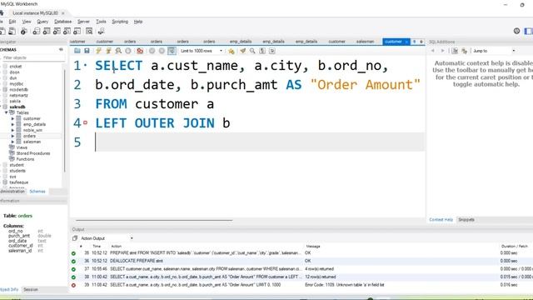The width and height of the screenshot is (533, 300).
Task: Open the schema inspector toolbar icon
Action: (x=23, y=32)
